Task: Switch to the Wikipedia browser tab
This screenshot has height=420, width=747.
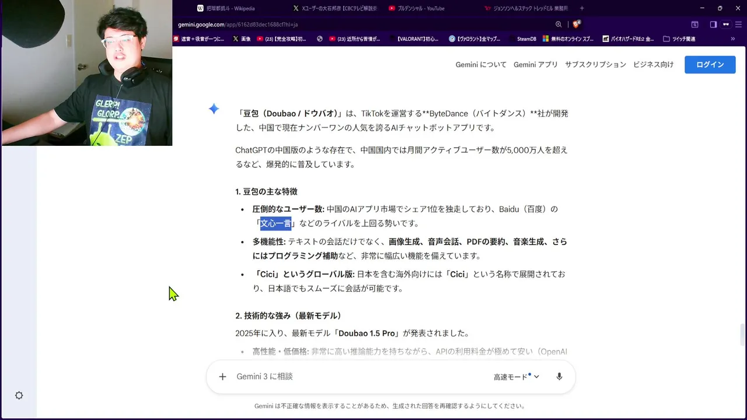Action: tap(226, 8)
